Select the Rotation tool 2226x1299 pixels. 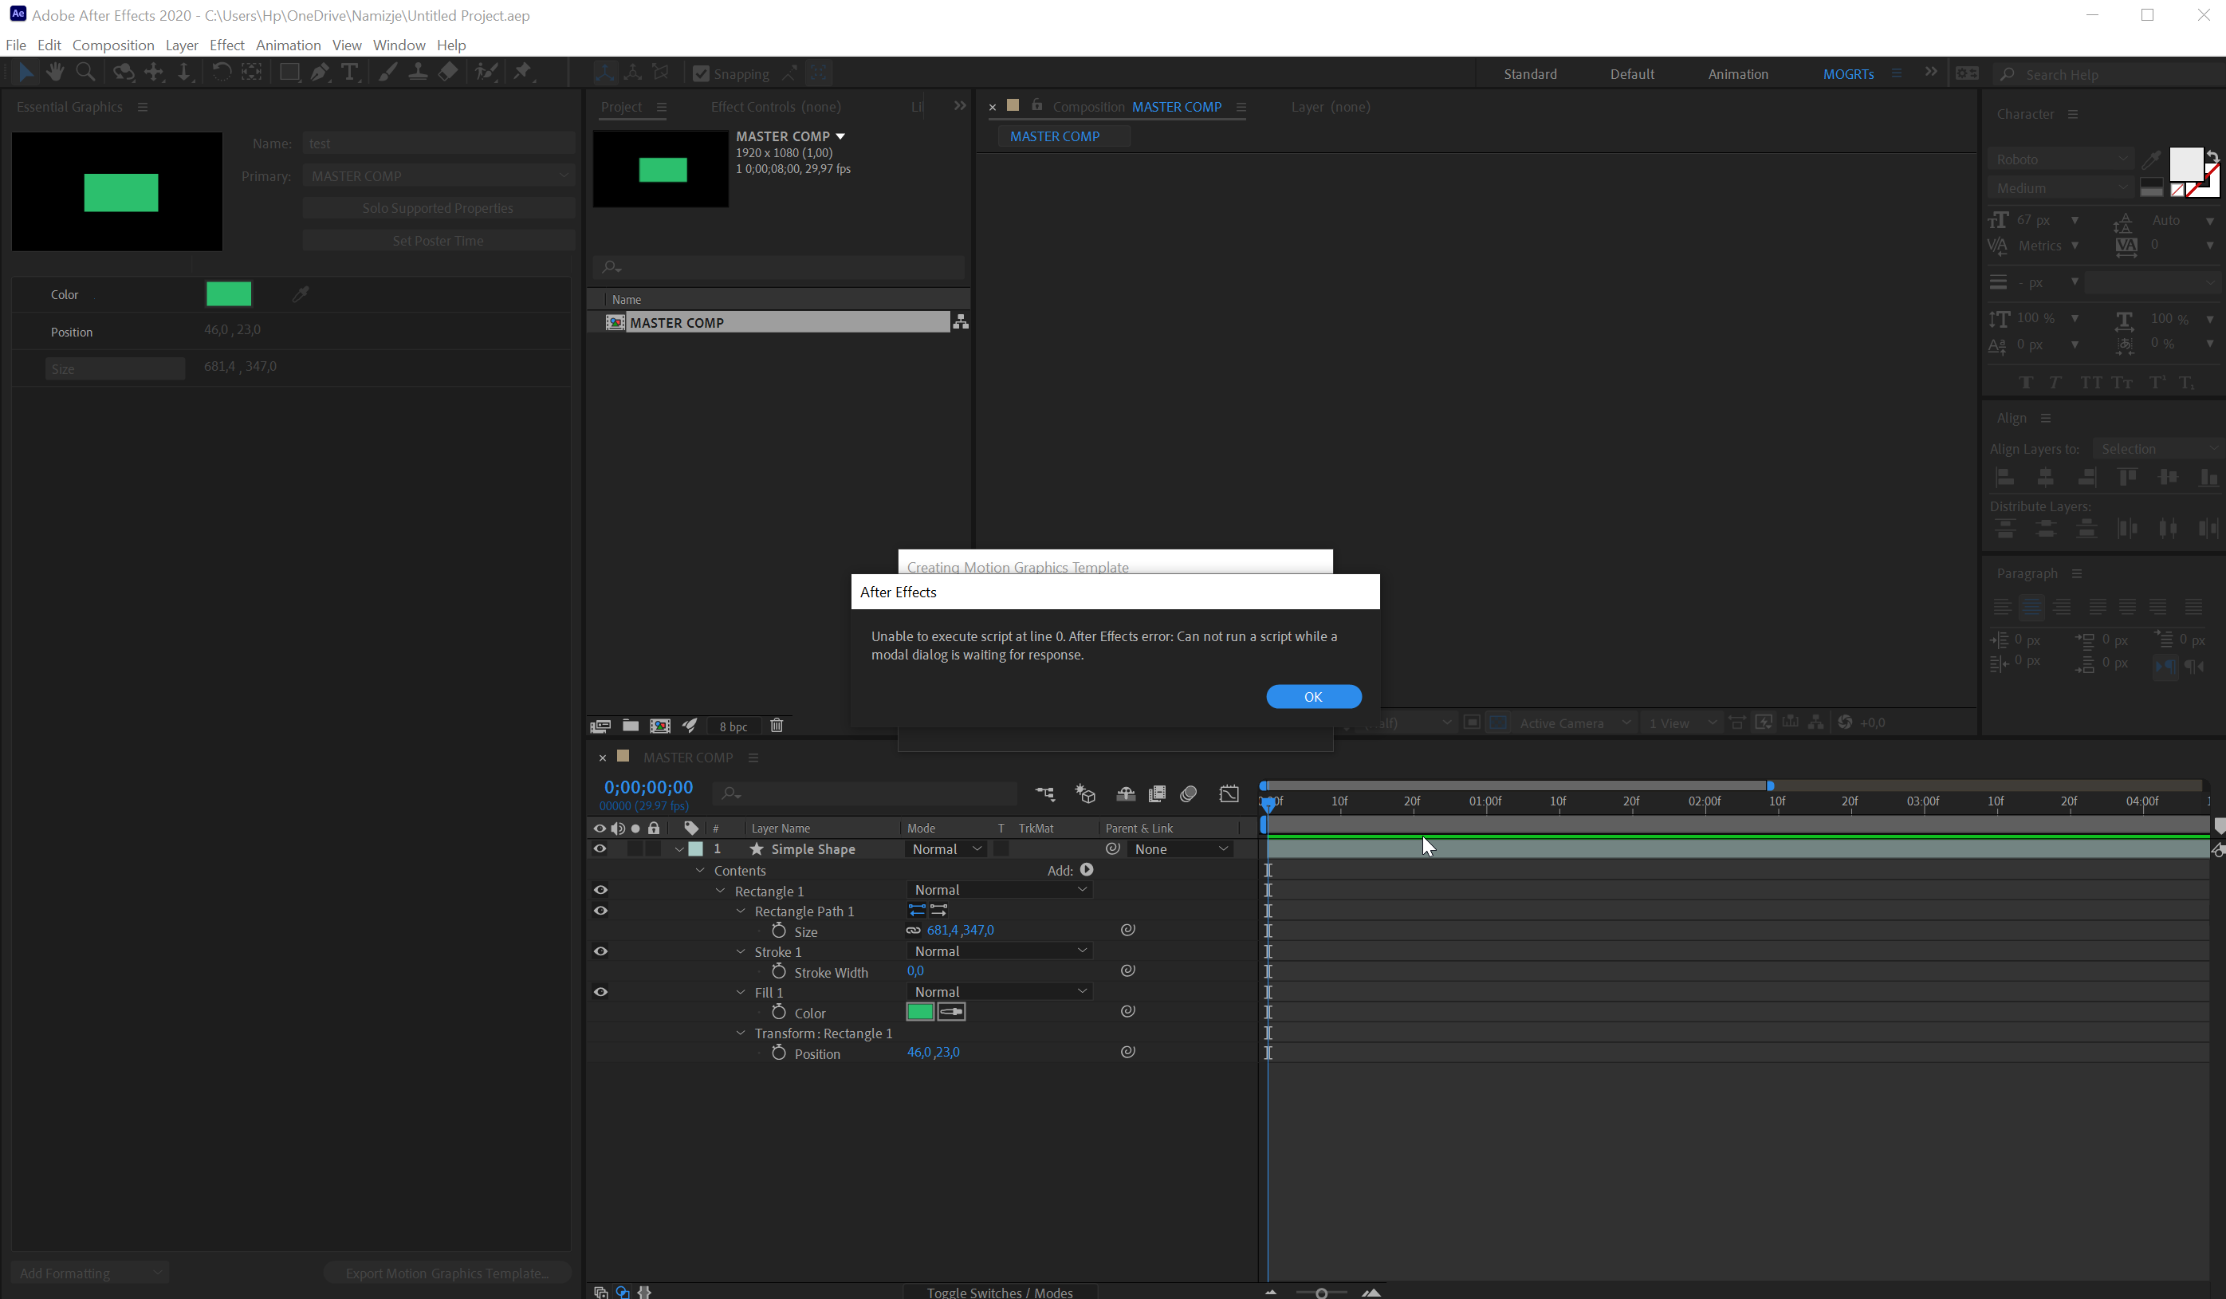222,73
